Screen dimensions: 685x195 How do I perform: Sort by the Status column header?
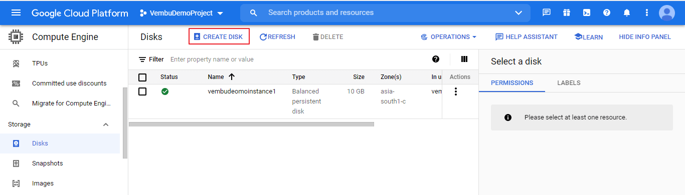click(x=169, y=77)
